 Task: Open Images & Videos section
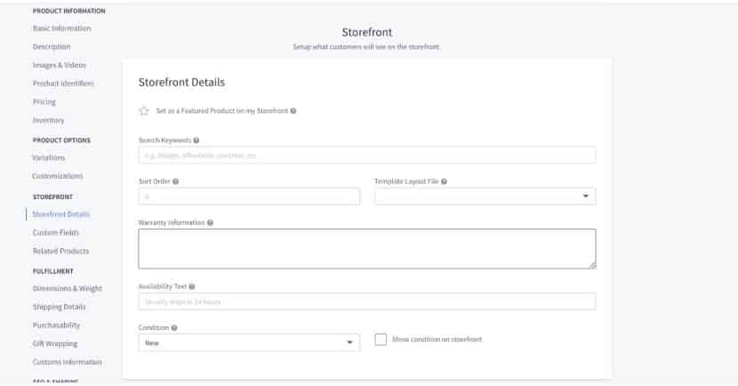[x=60, y=65]
